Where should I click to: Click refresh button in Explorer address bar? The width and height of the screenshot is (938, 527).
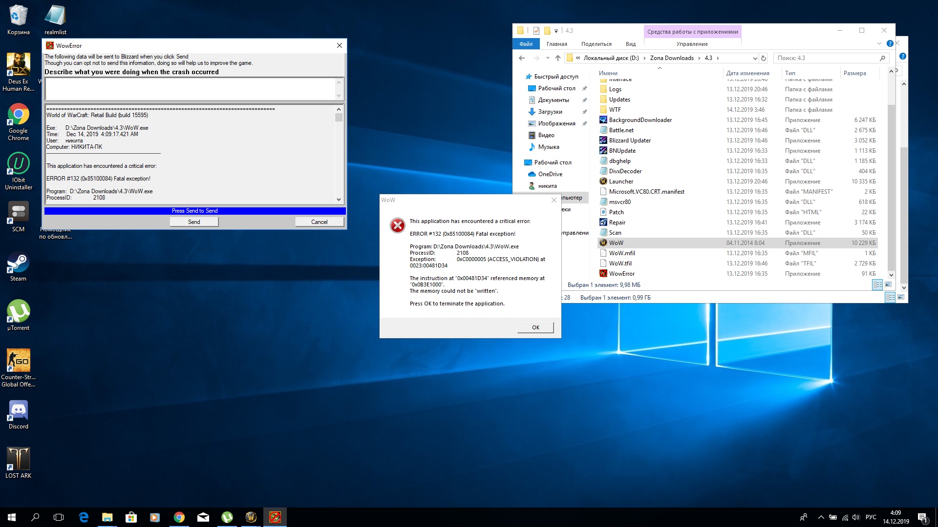(764, 58)
